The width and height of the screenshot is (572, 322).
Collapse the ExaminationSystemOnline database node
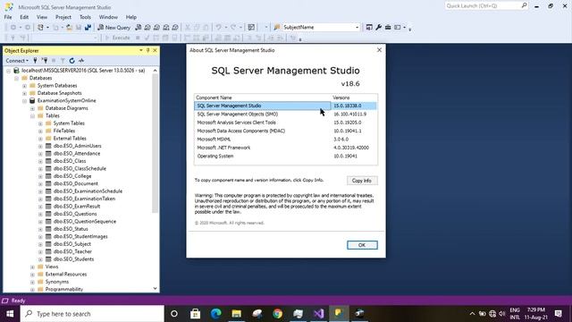[24, 101]
